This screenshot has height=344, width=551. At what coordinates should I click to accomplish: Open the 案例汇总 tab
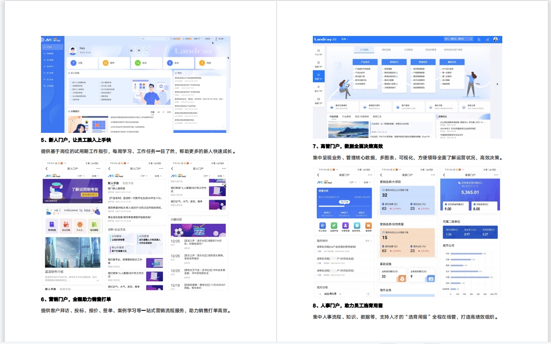(x=377, y=116)
